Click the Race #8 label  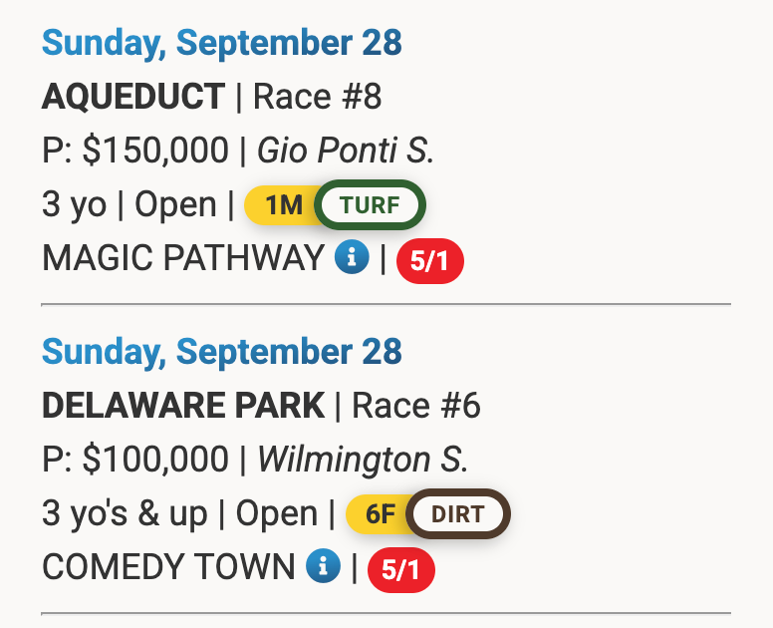click(x=318, y=97)
